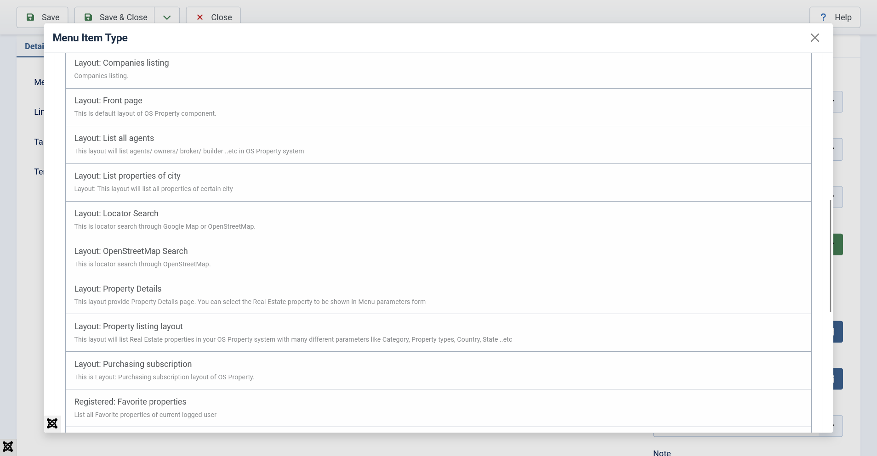Open the Property Details layout option
Viewport: 877px width, 456px height.
pos(118,289)
